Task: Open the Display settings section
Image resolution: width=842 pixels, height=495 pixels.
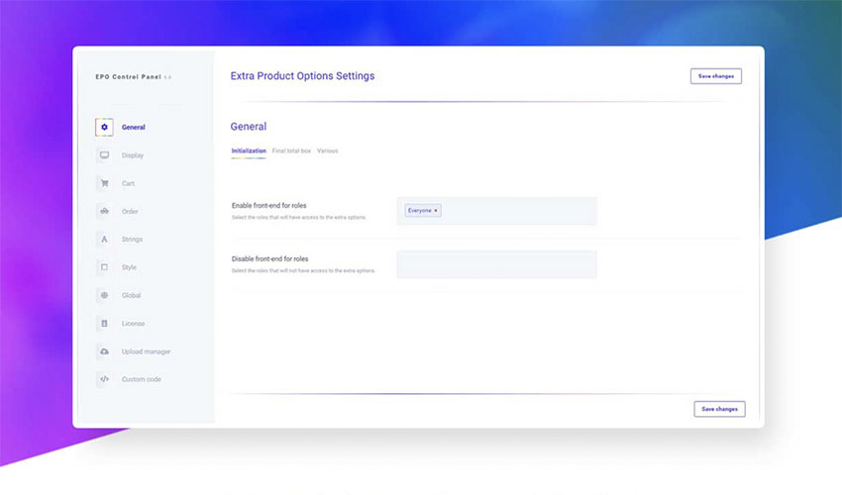Action: tap(133, 155)
